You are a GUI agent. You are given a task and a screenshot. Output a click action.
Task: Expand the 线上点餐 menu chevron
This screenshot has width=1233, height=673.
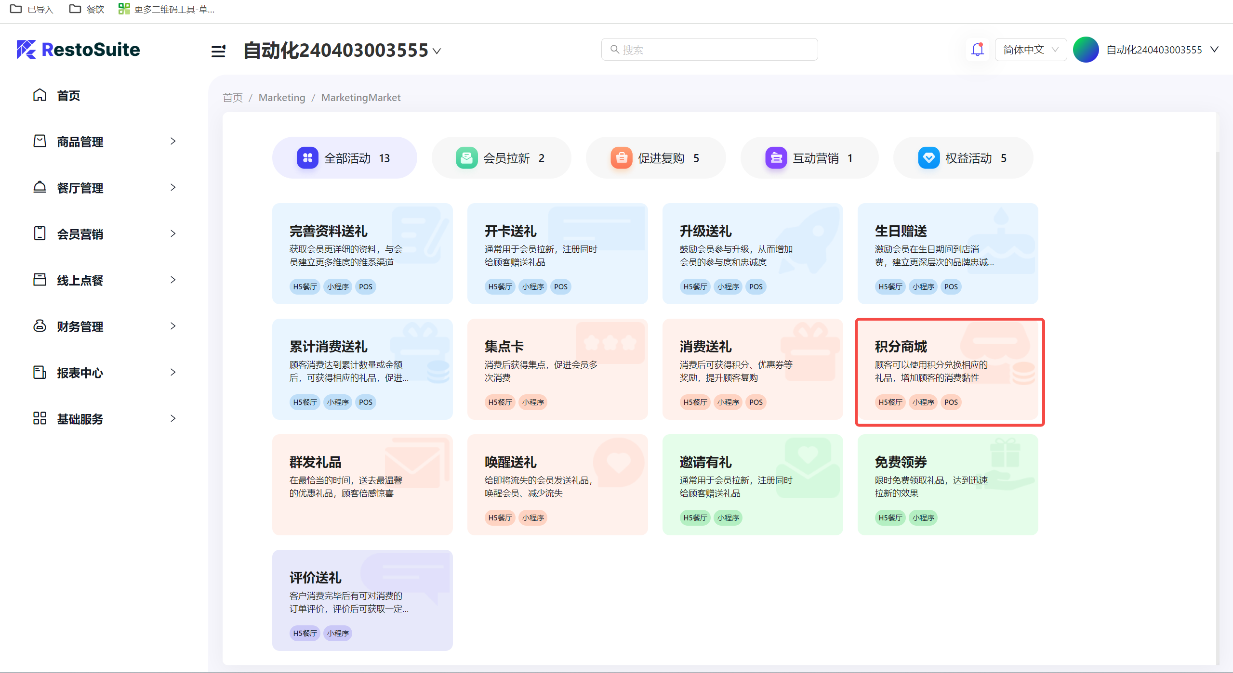173,280
